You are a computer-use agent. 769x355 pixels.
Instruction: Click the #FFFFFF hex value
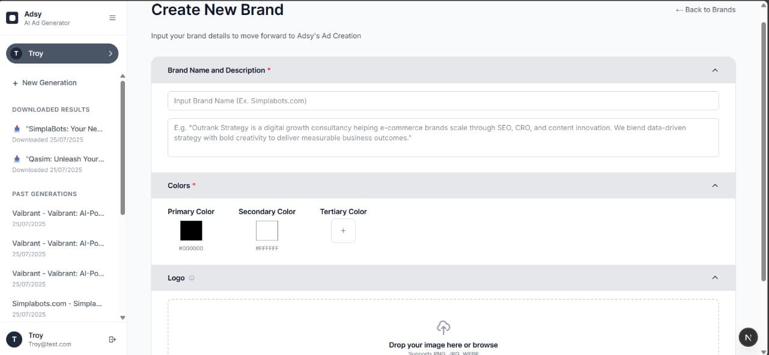click(x=267, y=248)
